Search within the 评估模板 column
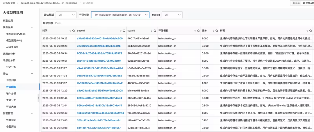 [x=199, y=31]
